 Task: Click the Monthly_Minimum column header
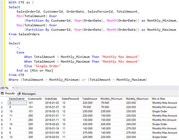point(111,99)
